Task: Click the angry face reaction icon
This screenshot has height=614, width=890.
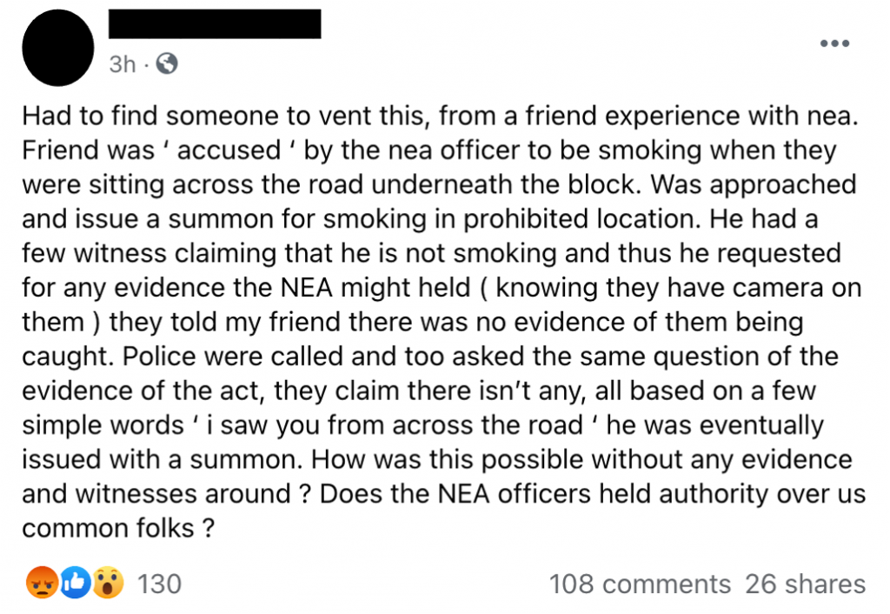Action: [42, 583]
